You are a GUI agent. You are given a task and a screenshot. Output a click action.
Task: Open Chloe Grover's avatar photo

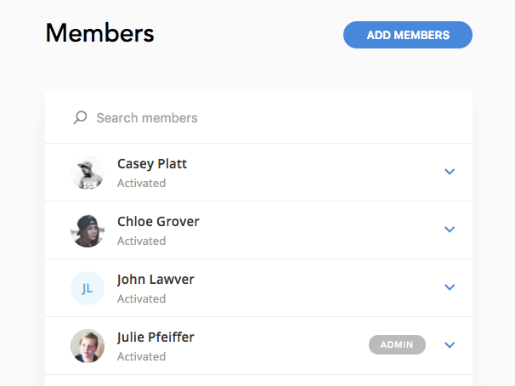tap(88, 230)
